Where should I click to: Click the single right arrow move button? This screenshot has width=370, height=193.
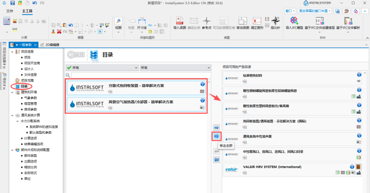216,127
